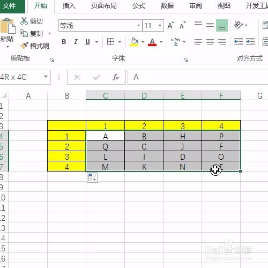Apply yellow fill color bucket
The width and height of the screenshot is (268, 268).
(x=134, y=42)
